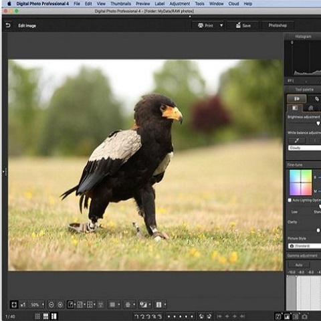
Task: Jump to the first image
Action: [x=219, y=316]
